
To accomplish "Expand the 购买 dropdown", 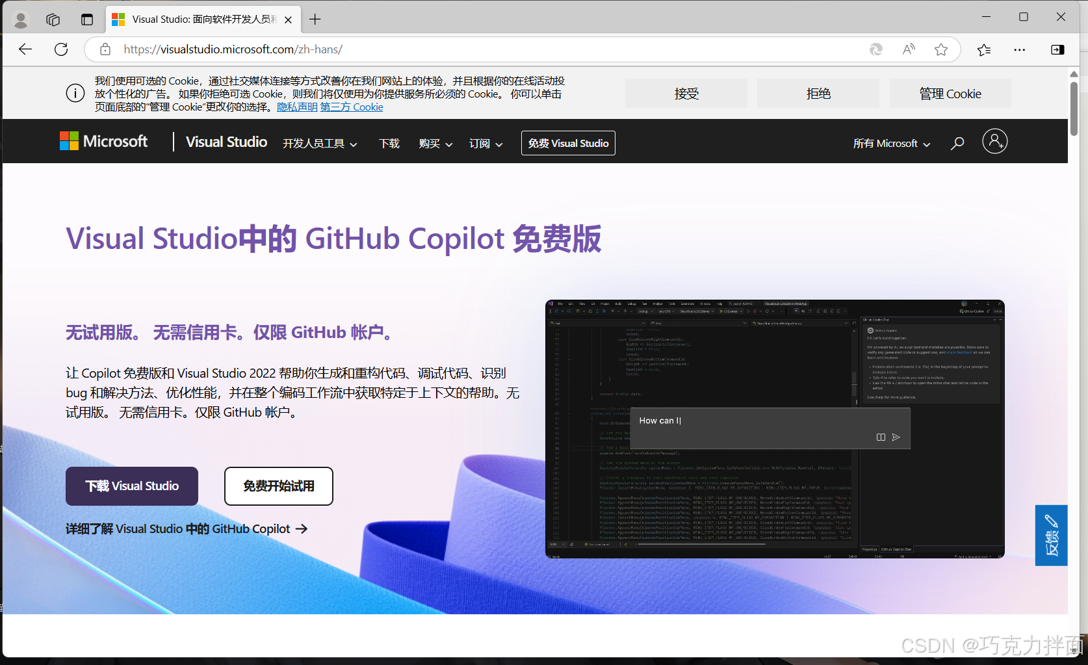I will (435, 144).
